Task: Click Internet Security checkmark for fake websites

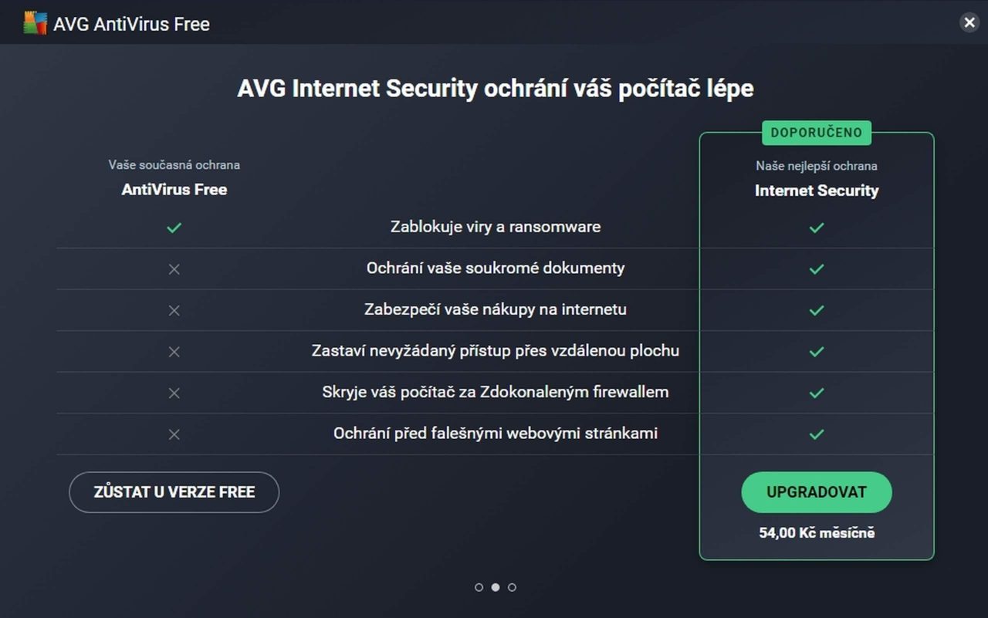Action: click(x=817, y=434)
